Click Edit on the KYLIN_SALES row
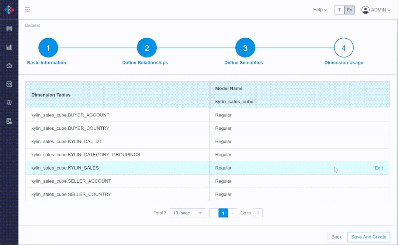 click(379, 168)
